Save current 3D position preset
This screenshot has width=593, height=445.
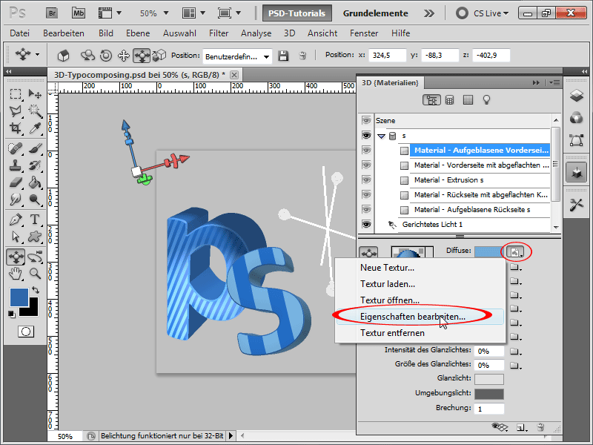[x=283, y=56]
